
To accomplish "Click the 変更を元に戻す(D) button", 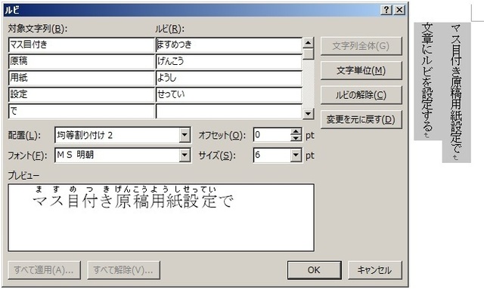I will (x=361, y=119).
